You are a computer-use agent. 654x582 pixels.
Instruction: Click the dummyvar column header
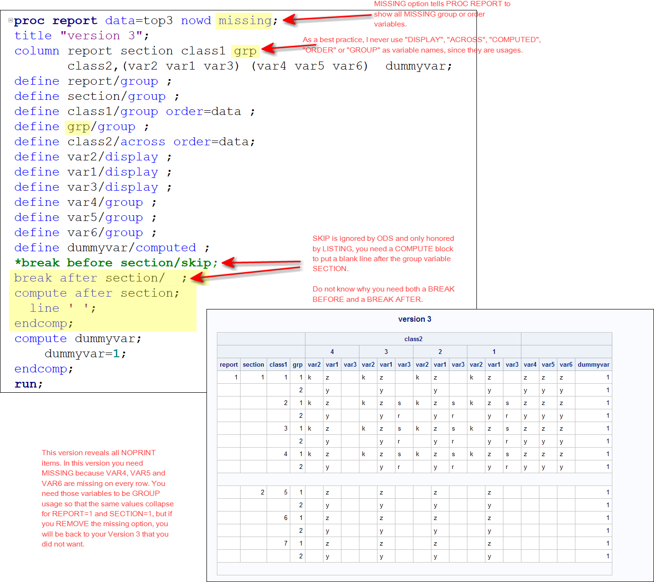pos(593,364)
